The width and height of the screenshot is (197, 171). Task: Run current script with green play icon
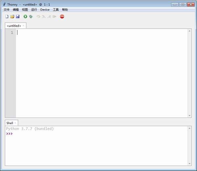coord(25,16)
